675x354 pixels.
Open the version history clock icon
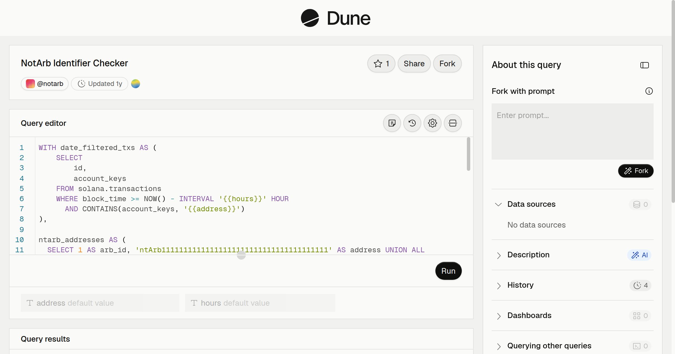[x=412, y=123]
